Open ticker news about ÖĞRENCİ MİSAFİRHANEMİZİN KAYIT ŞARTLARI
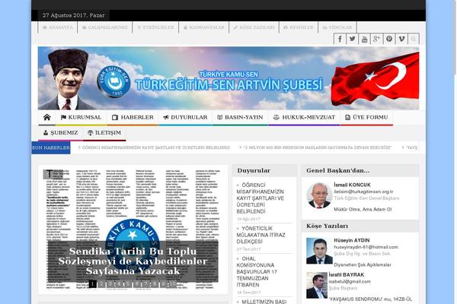Image resolution: width=457 pixels, height=304 pixels. (156, 147)
